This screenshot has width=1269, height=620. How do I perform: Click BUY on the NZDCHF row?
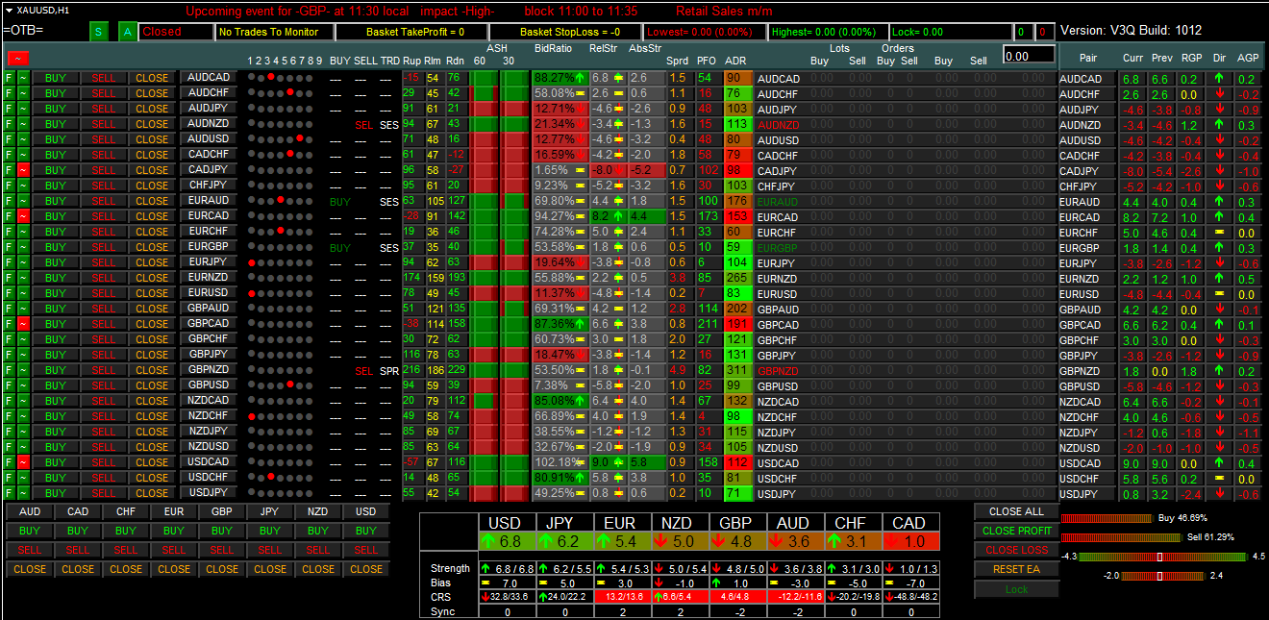(x=56, y=416)
